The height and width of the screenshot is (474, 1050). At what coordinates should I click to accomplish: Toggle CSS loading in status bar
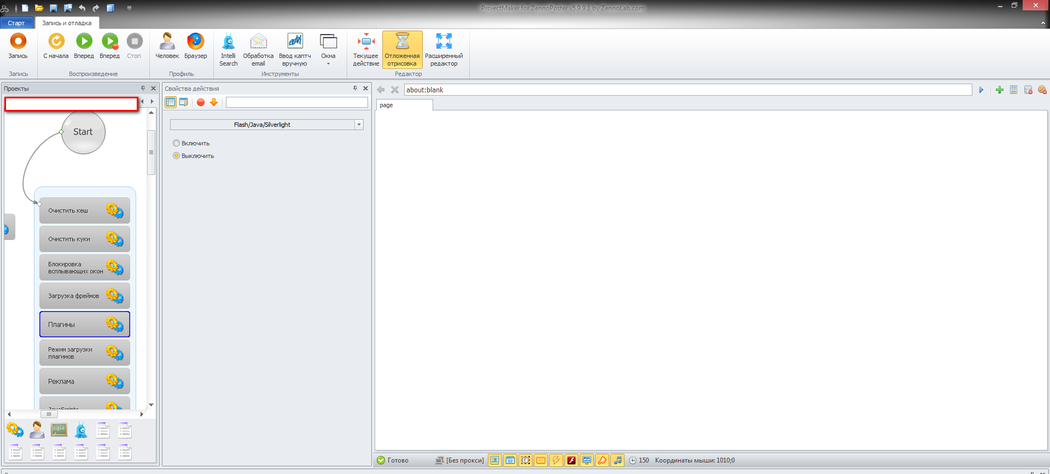pyautogui.click(x=541, y=460)
